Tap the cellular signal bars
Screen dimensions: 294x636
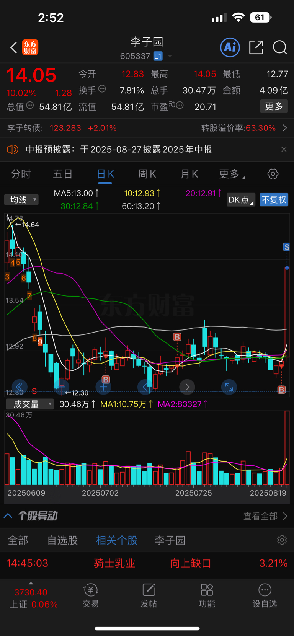(219, 18)
